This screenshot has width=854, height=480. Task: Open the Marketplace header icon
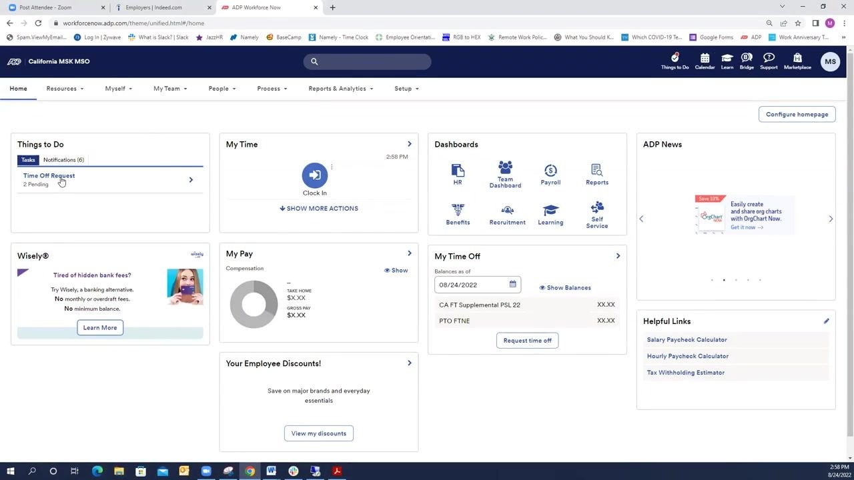797,61
